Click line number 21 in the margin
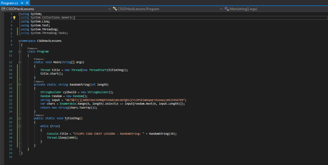This screenshot has height=165, width=328. tap(10, 100)
